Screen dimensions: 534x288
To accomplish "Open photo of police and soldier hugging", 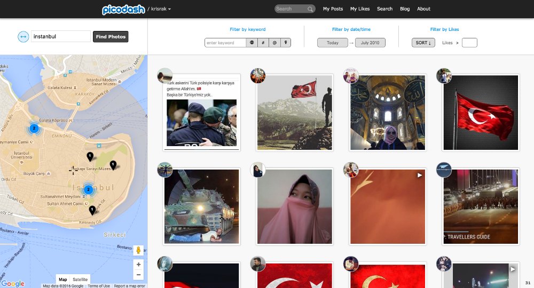I will coord(202,113).
